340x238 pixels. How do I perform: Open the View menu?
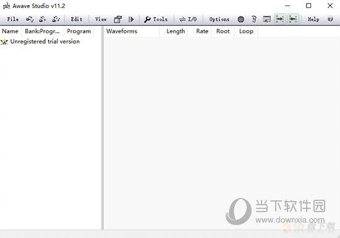click(x=101, y=19)
